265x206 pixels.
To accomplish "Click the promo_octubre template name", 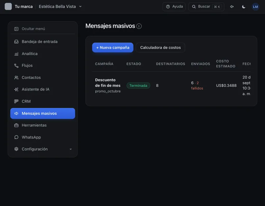I will (x=108, y=91).
